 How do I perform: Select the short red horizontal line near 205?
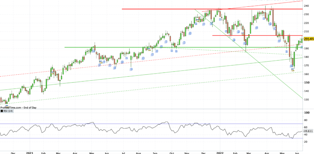(261, 36)
